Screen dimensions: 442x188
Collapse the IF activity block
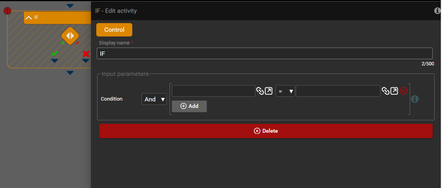coord(29,17)
